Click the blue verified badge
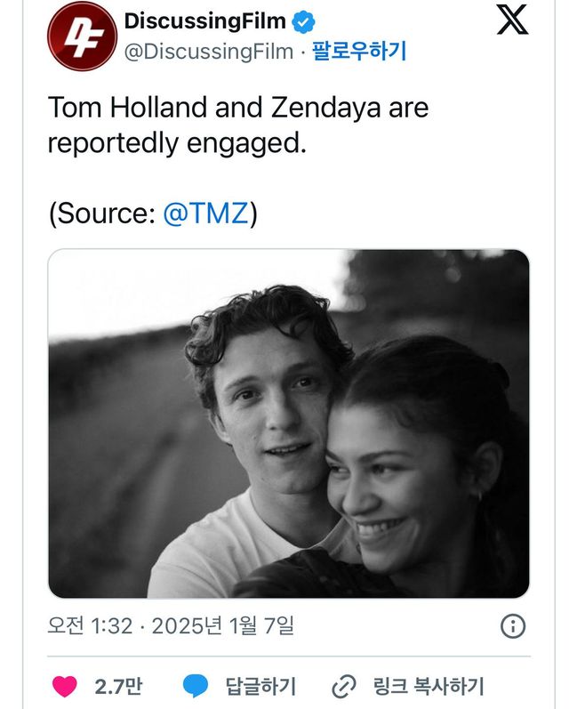Viewport: 569px width, 709px height. (304, 21)
